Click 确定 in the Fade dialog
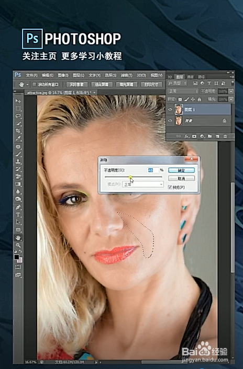The image size is (243, 369). click(x=181, y=170)
